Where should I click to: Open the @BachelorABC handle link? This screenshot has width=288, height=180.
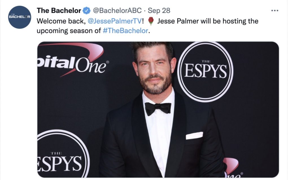click(x=117, y=11)
